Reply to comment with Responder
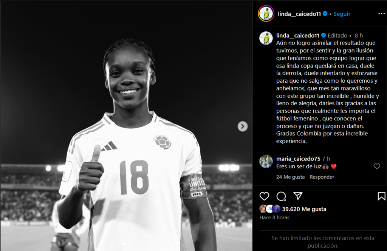 (322, 177)
